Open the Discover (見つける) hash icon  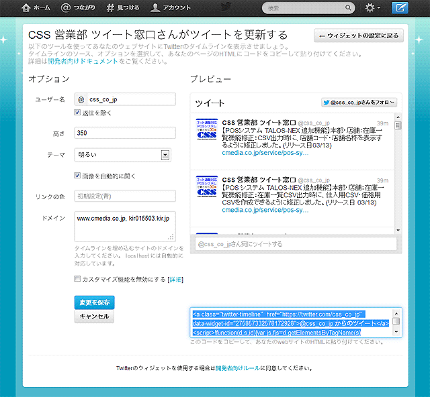pos(110,7)
